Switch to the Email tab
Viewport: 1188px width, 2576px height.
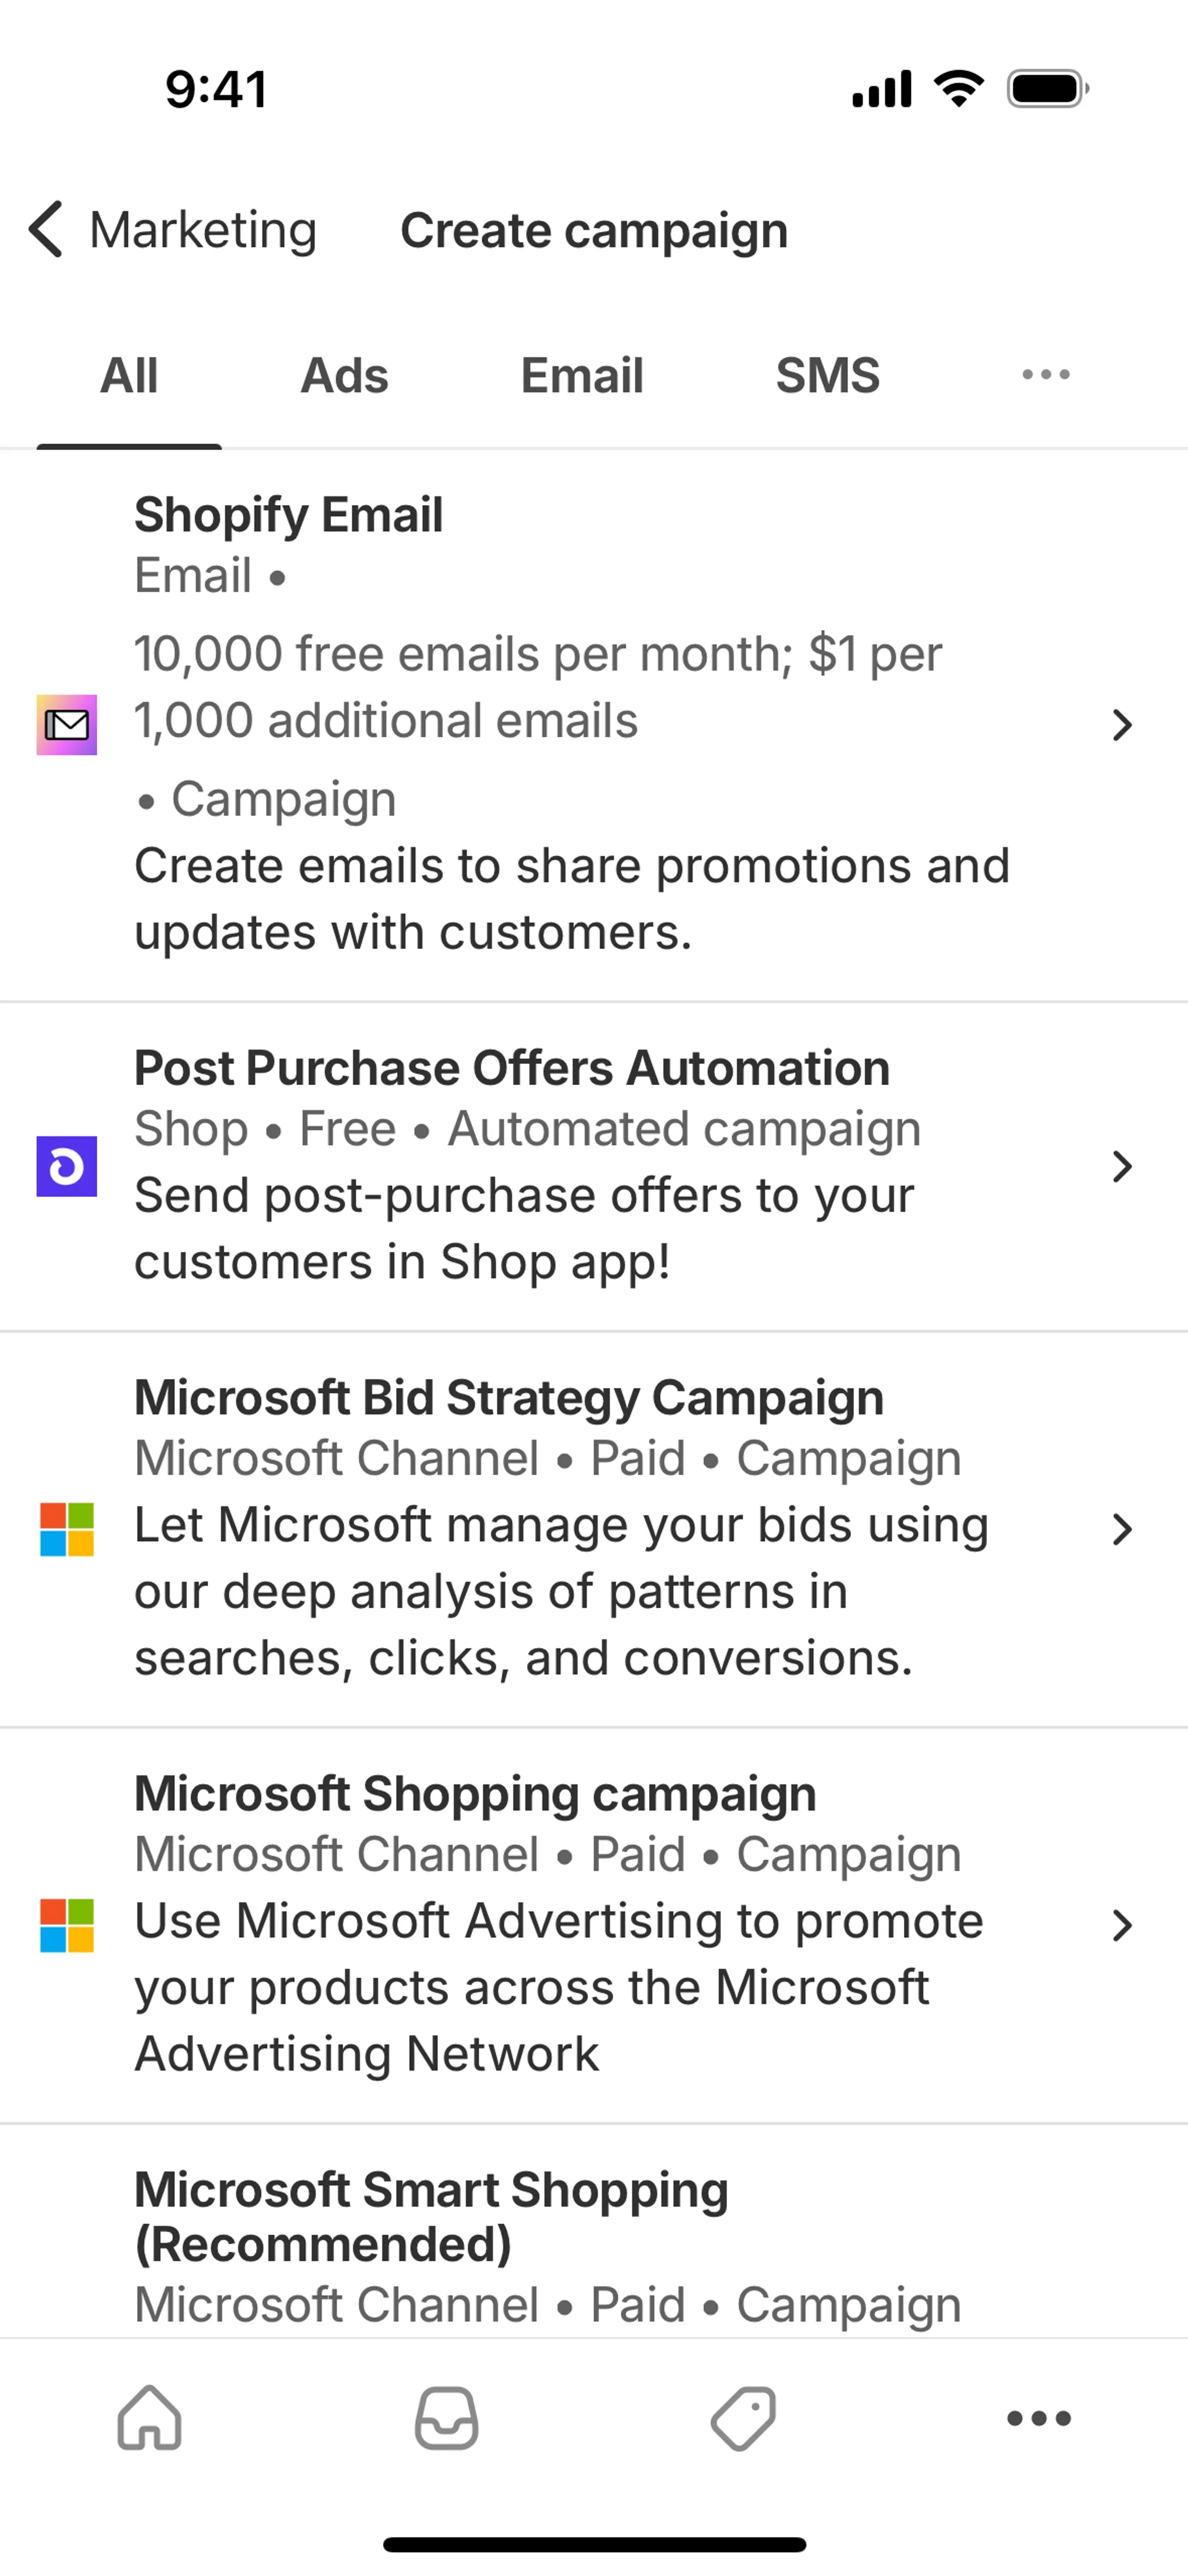coord(582,376)
